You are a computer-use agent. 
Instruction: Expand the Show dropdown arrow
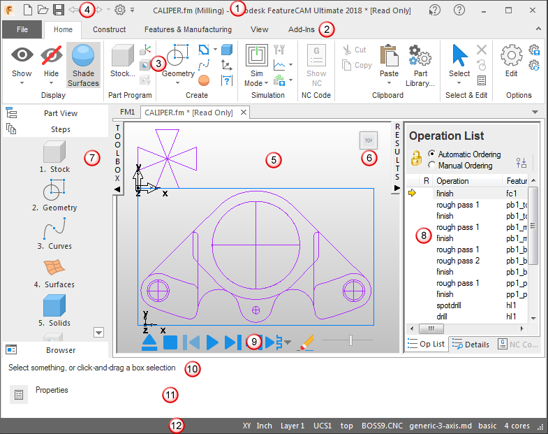22,83
